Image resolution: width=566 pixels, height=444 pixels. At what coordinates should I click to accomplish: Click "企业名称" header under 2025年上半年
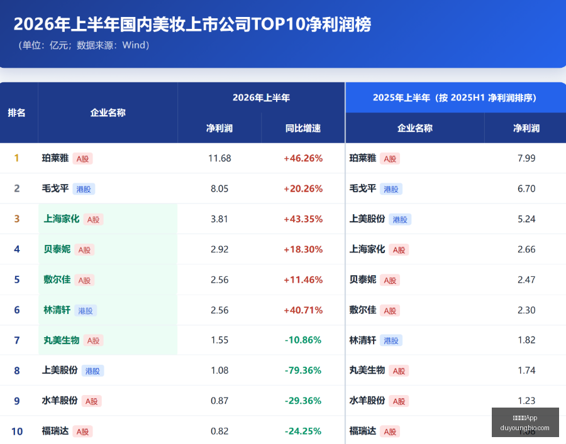click(415, 128)
